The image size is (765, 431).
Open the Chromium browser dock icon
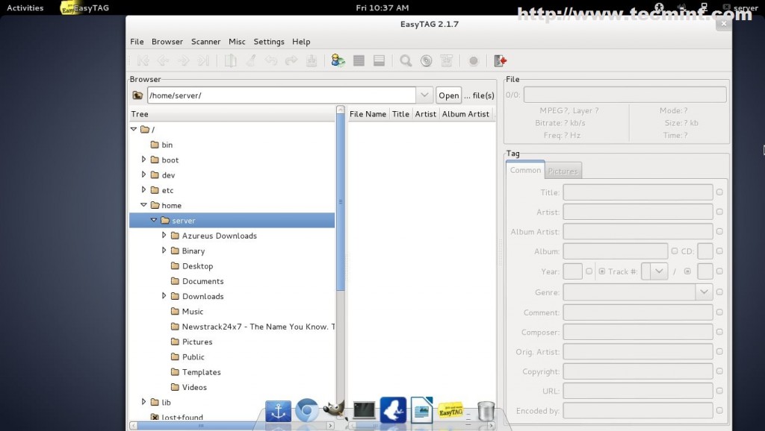pyautogui.click(x=306, y=410)
